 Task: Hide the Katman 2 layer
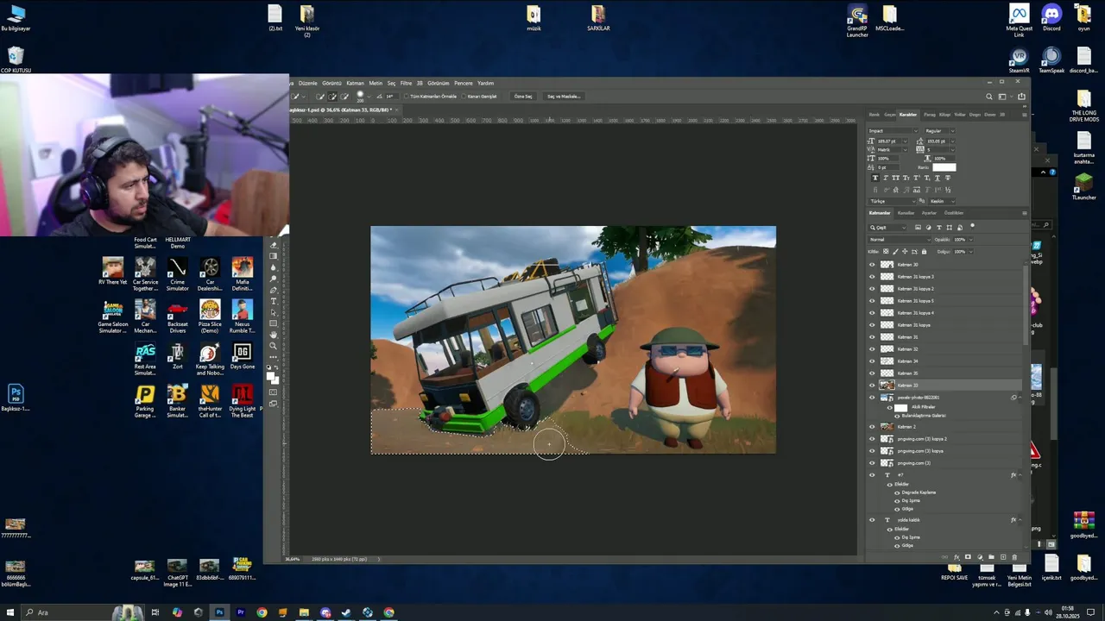pyautogui.click(x=872, y=427)
